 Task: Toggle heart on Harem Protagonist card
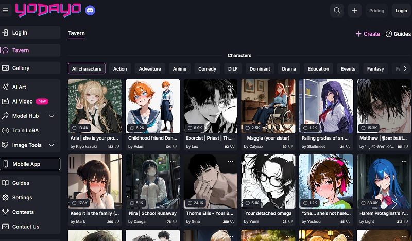tap(406, 222)
